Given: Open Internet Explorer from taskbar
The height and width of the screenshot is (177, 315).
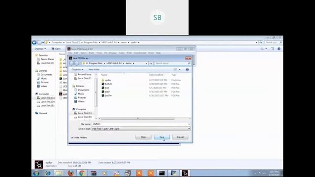Looking at the screenshot, I should (48, 173).
